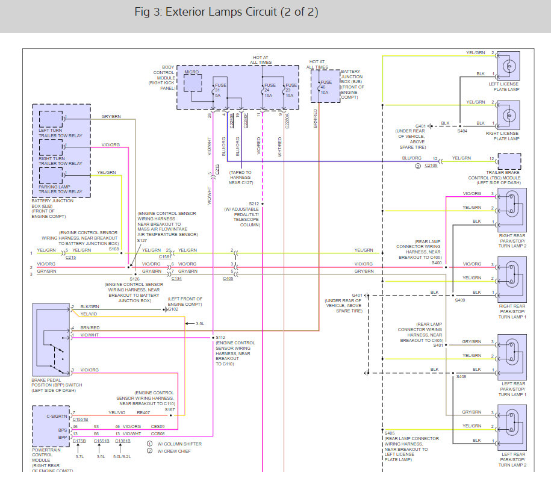Click the CCB08 circuit label
Viewport: 551px width, 487px height.
click(x=158, y=434)
